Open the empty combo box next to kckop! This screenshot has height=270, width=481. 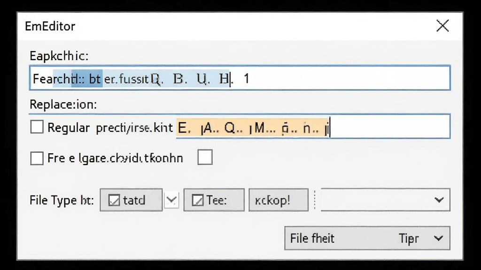385,200
